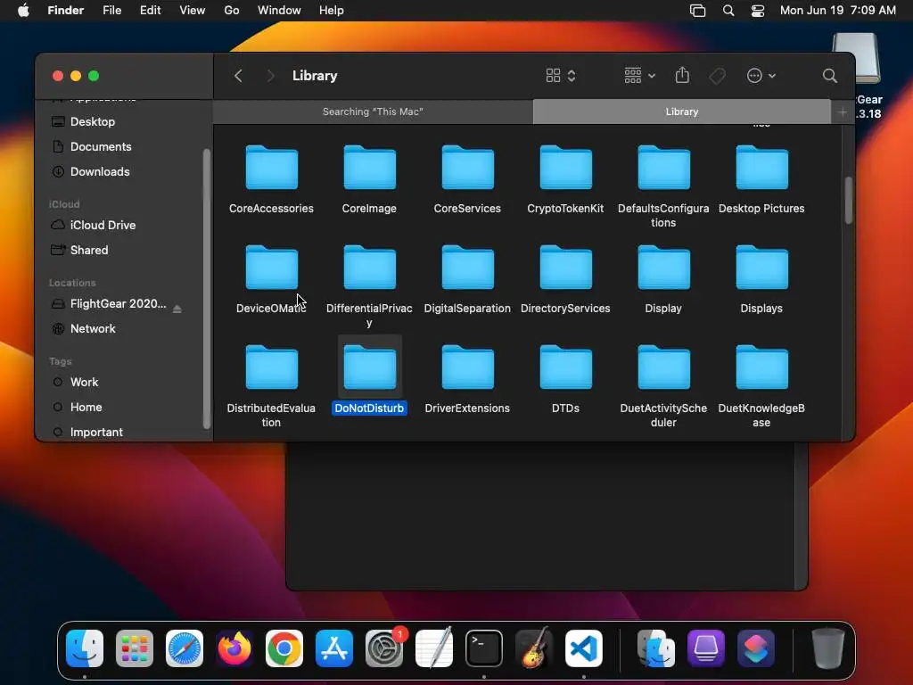Open the Finder window search magnifier
Image resolution: width=913 pixels, height=685 pixels.
pyautogui.click(x=830, y=76)
